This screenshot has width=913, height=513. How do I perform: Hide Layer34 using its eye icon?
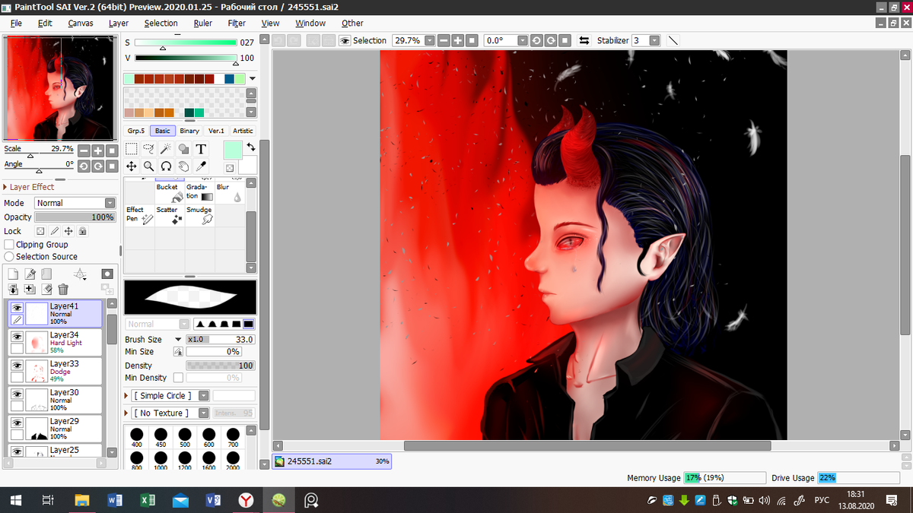point(17,336)
